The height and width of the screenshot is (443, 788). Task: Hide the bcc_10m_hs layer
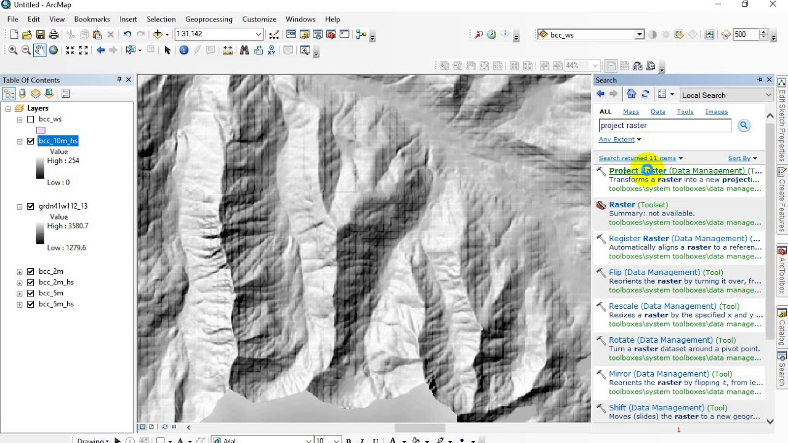coord(31,141)
